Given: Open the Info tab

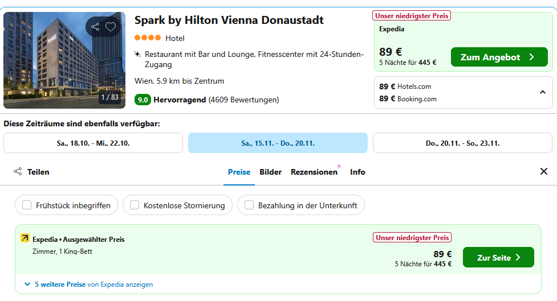Looking at the screenshot, I should click(357, 172).
